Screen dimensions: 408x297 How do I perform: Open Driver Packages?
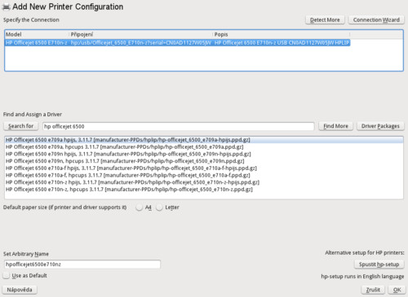pyautogui.click(x=380, y=126)
